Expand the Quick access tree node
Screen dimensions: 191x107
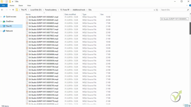click(x=1, y=17)
